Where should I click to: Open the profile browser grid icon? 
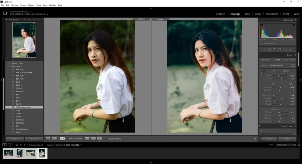tap(293, 65)
